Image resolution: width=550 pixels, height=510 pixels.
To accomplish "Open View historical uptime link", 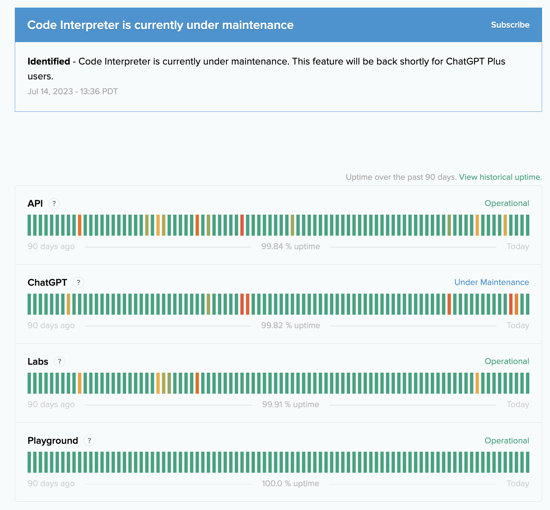I will (x=500, y=177).
